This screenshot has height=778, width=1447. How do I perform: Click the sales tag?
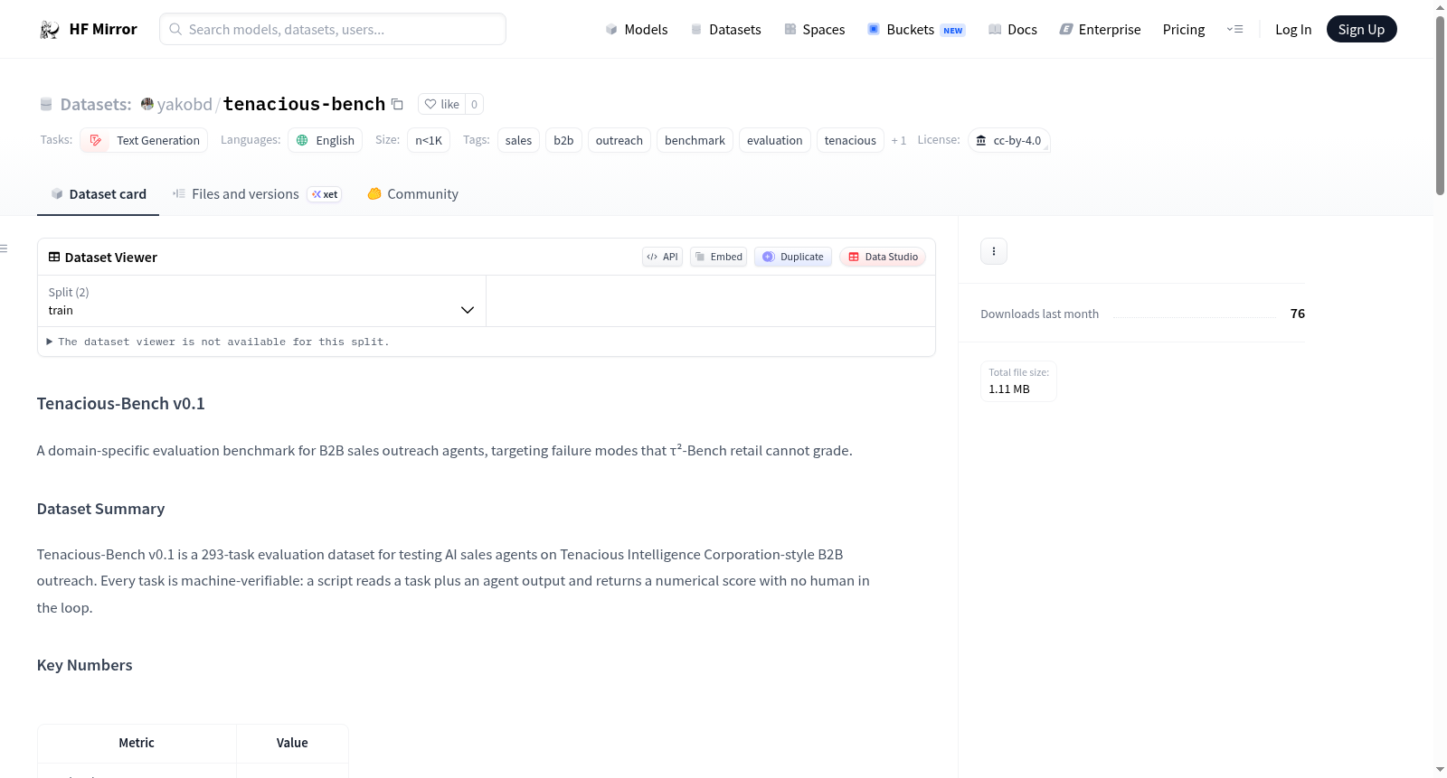518,140
